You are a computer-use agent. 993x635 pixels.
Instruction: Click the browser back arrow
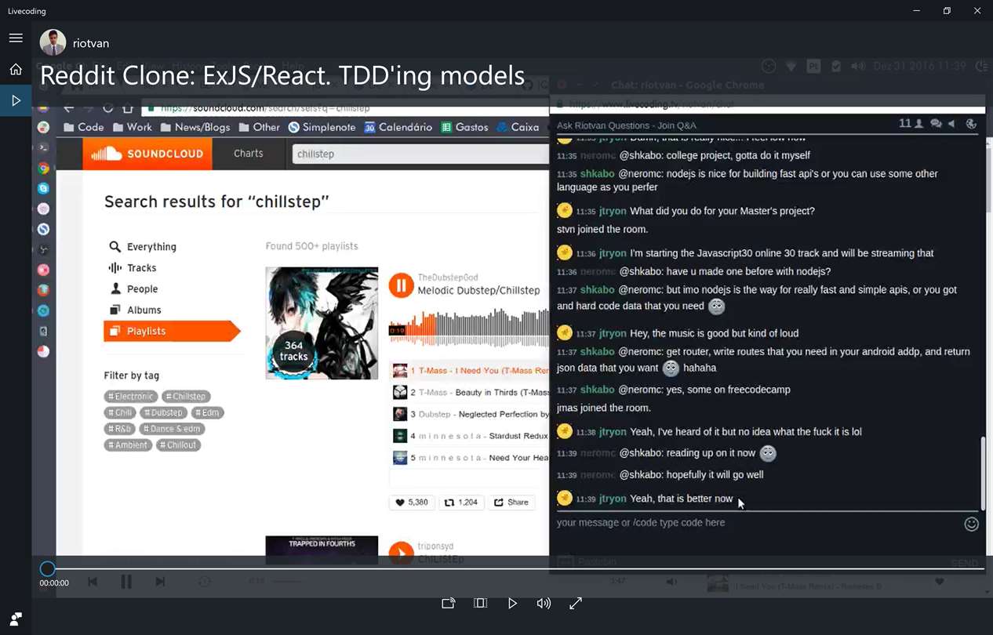coord(69,107)
